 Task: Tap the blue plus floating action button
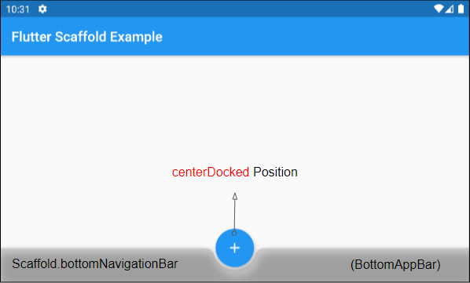click(x=235, y=248)
